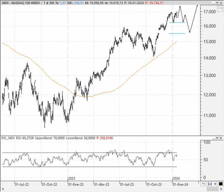This screenshot has width=224, height=192.
Task: Click the 01-Jul-22 date axis label
Action: tap(22, 184)
